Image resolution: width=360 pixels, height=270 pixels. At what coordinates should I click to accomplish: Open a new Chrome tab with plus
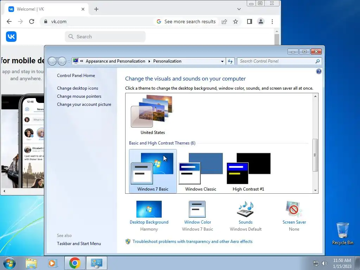click(96, 9)
